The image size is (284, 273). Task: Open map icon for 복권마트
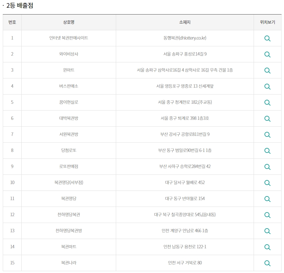[x=267, y=247]
